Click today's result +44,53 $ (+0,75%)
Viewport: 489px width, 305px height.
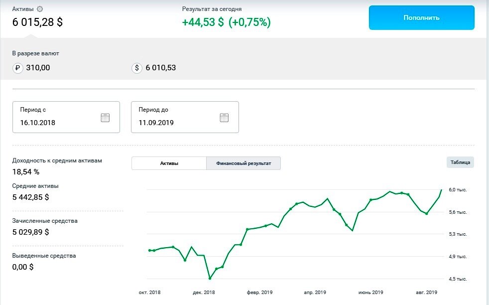227,22
